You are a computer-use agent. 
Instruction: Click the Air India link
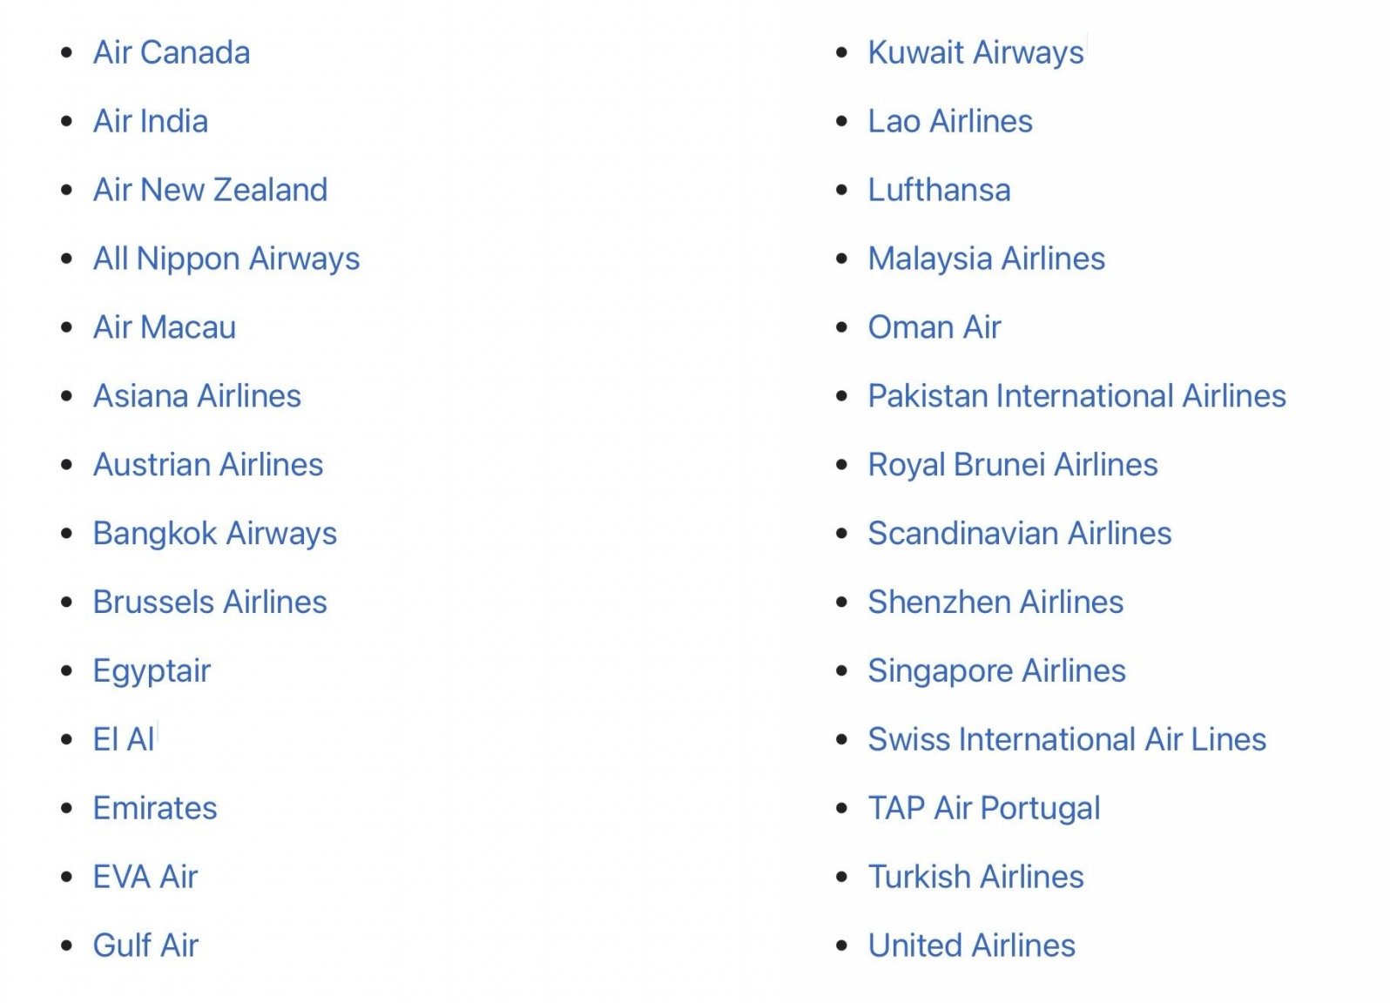(x=151, y=121)
